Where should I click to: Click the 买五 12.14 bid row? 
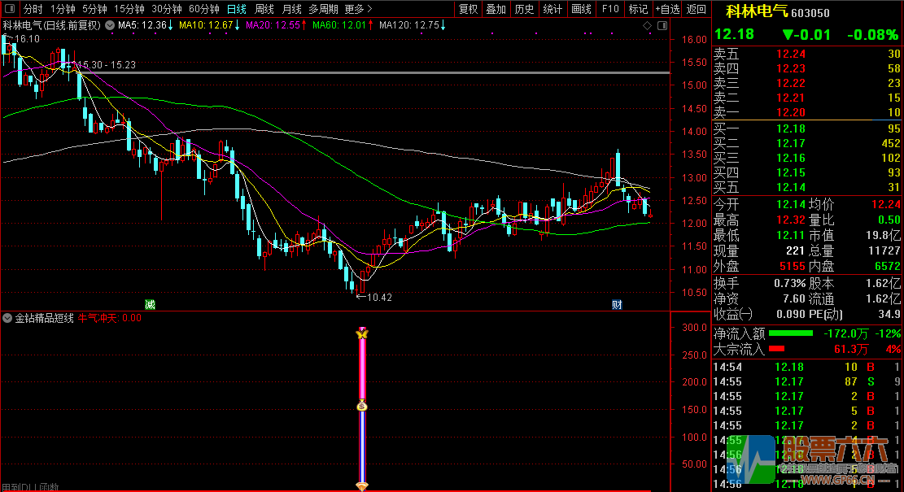click(x=806, y=187)
